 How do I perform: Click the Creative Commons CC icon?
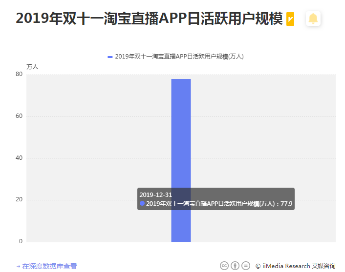coord(224,266)
